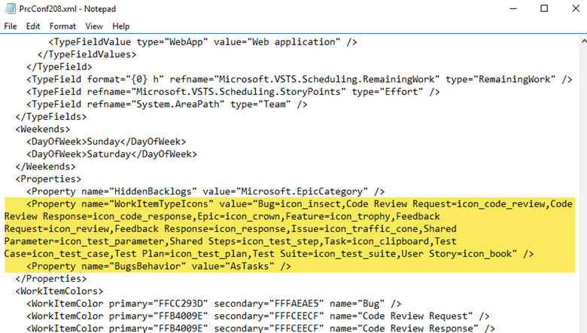
Task: Close the Notepad window
Action: click(x=576, y=8)
